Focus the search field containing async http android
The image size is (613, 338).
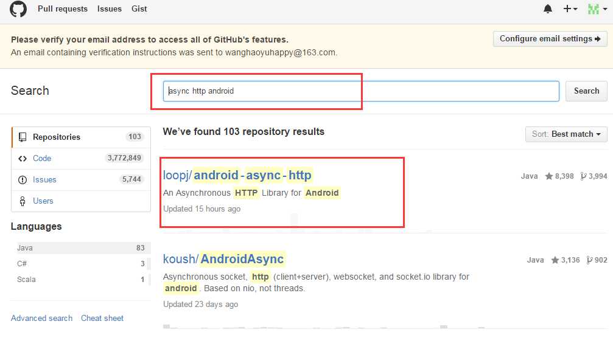361,91
